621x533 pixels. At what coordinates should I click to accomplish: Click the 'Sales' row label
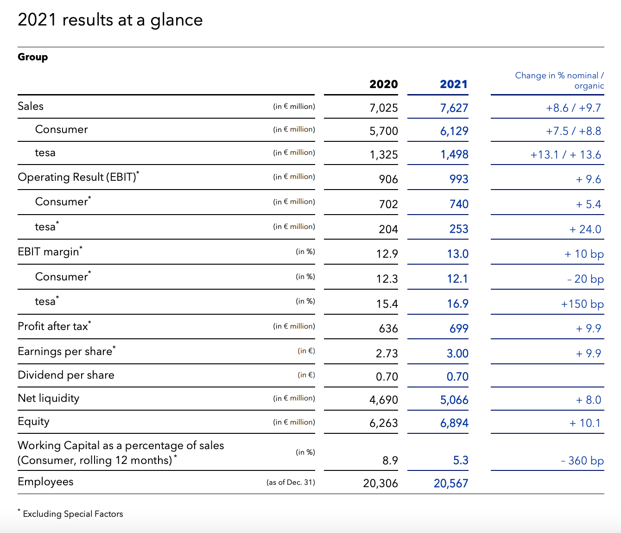tap(31, 106)
